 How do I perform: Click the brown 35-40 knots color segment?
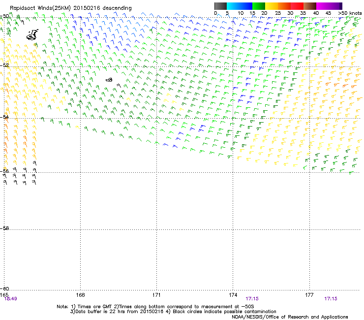point(310,6)
